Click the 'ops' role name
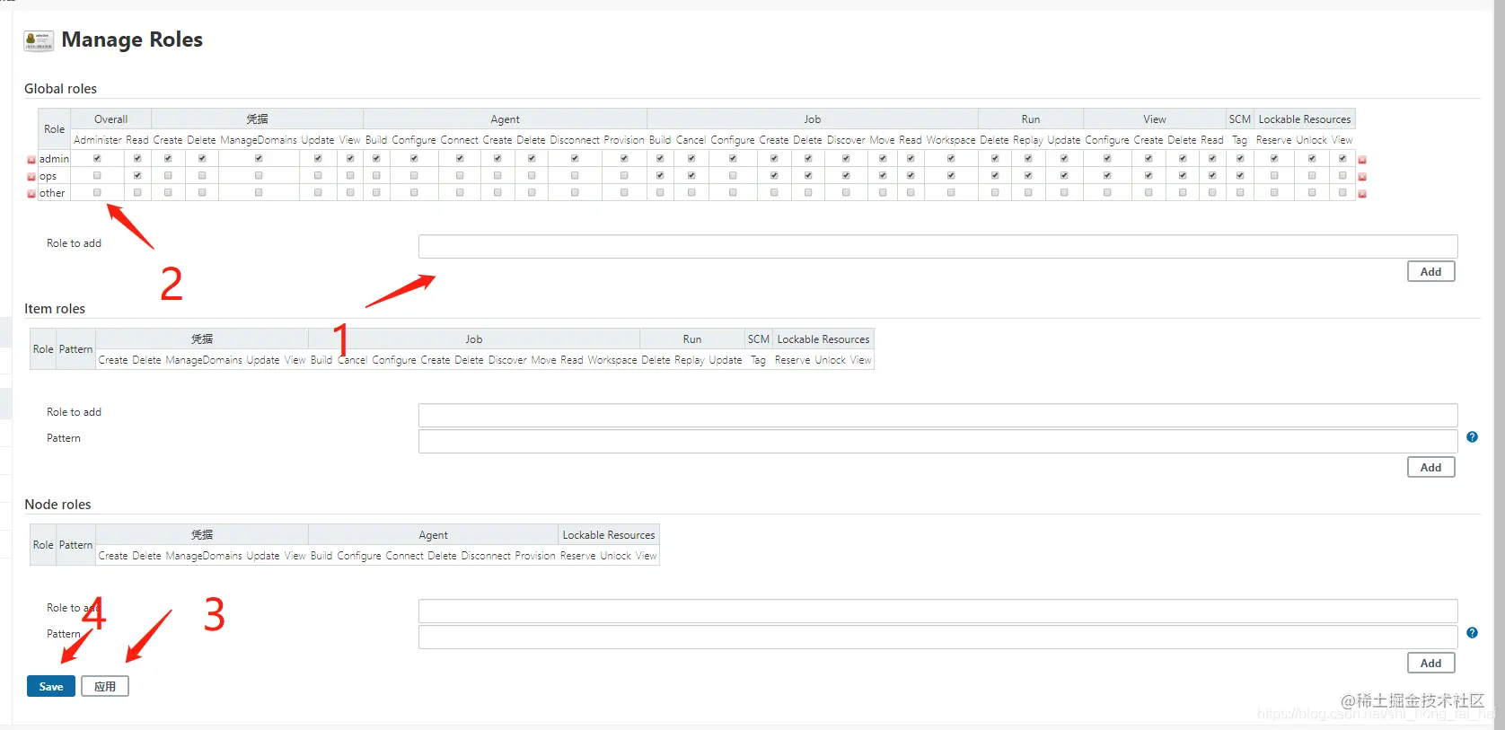This screenshot has height=730, width=1505. 48,177
